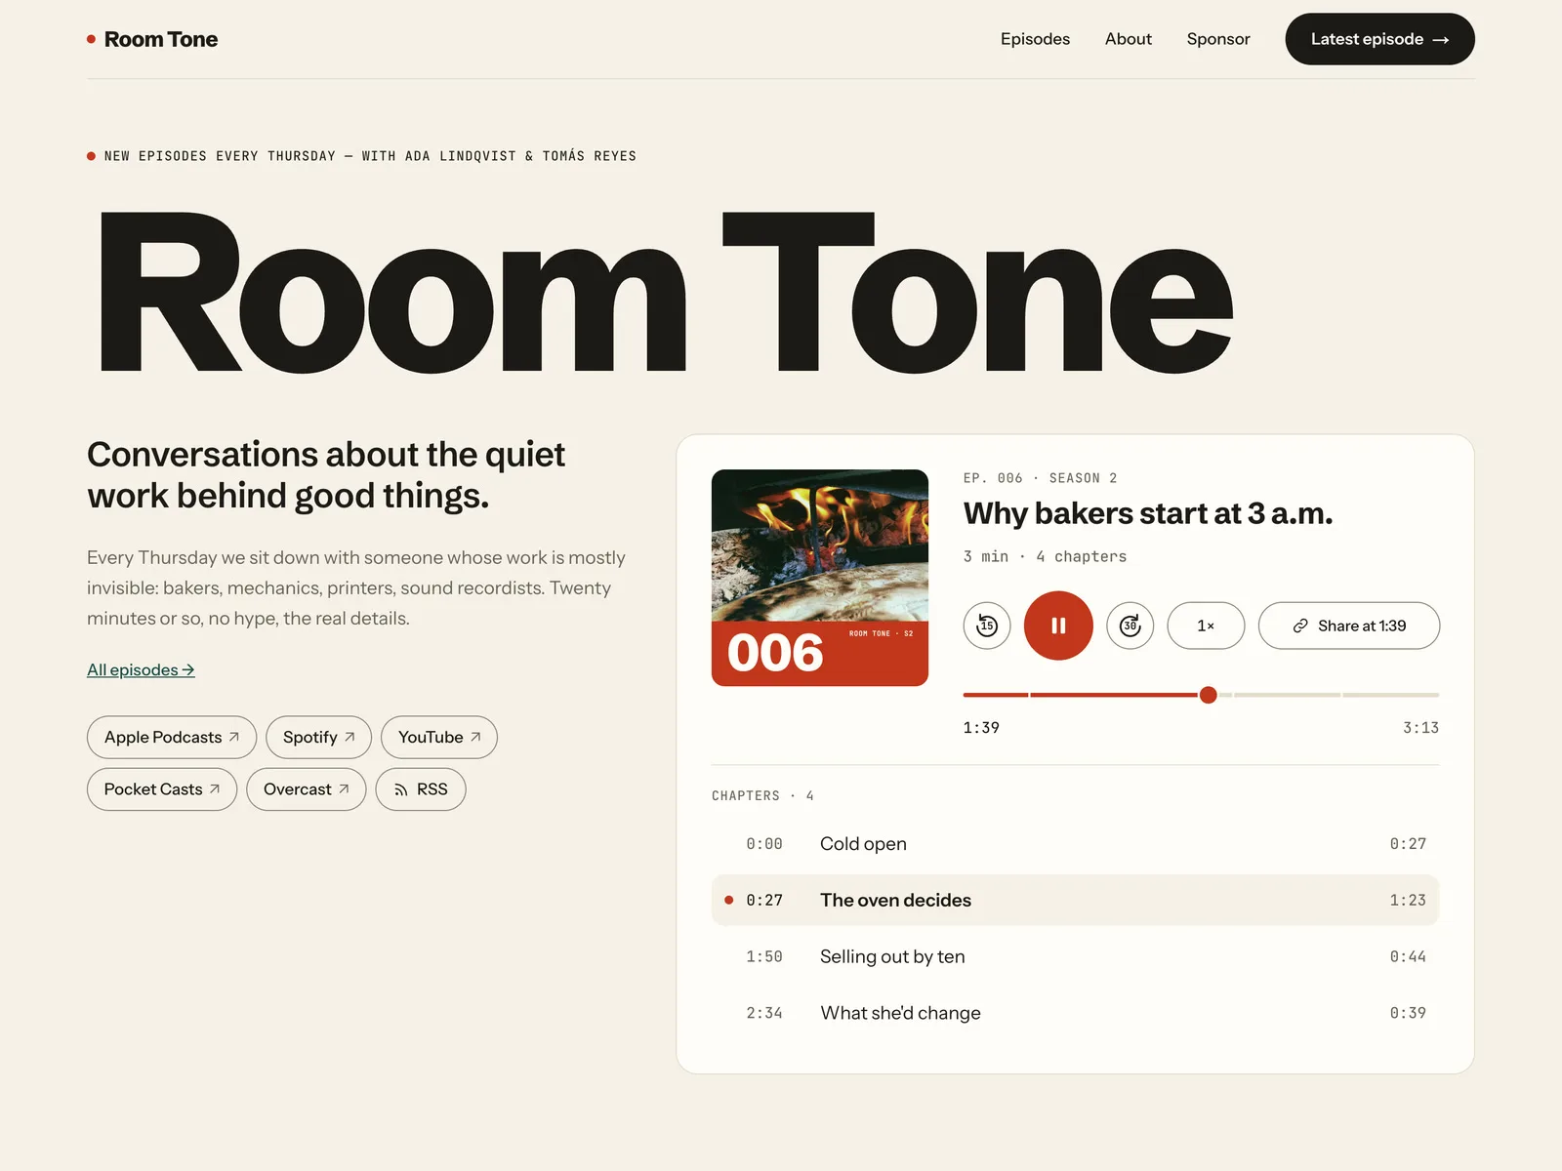The image size is (1562, 1171).
Task: Open the show in Overcast
Action: 307,789
